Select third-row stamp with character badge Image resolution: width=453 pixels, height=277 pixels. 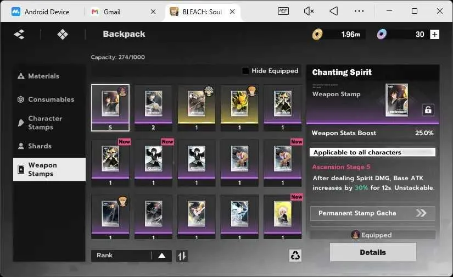click(x=110, y=217)
